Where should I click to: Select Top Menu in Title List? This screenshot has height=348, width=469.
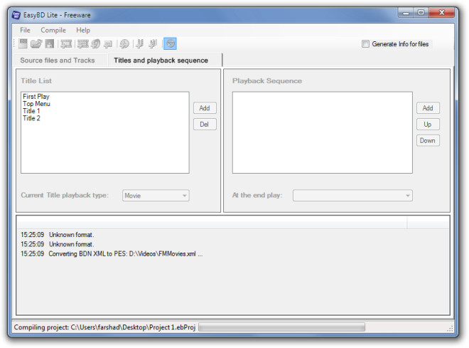point(36,104)
